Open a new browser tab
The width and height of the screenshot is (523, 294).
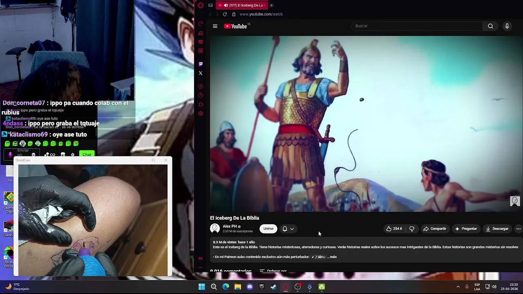point(271,5)
